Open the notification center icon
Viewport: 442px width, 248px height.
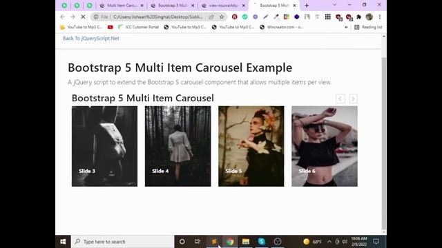tap(376, 242)
